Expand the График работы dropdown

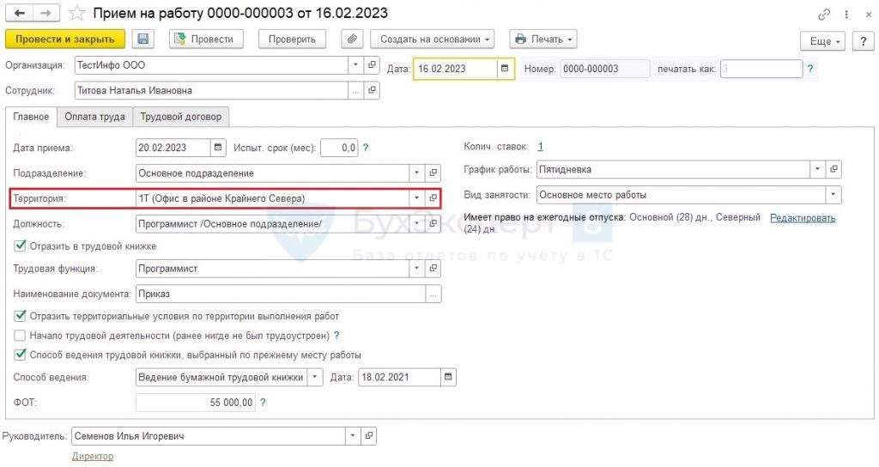tap(817, 169)
